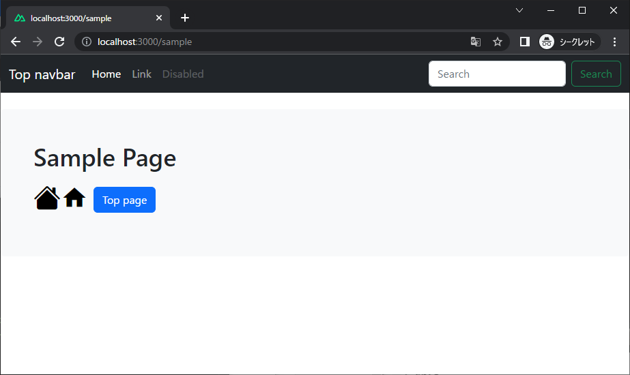Click the green outlined Search button
This screenshot has width=630, height=375.
596,74
